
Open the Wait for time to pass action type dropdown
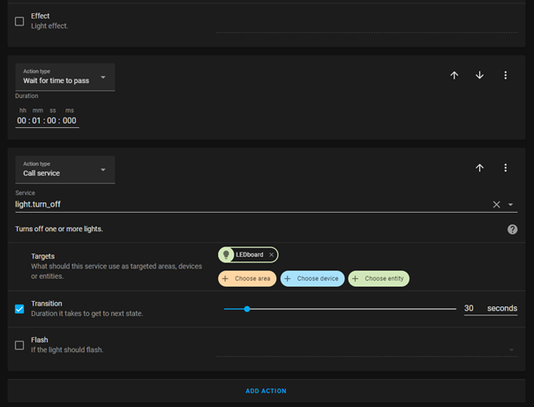[65, 77]
